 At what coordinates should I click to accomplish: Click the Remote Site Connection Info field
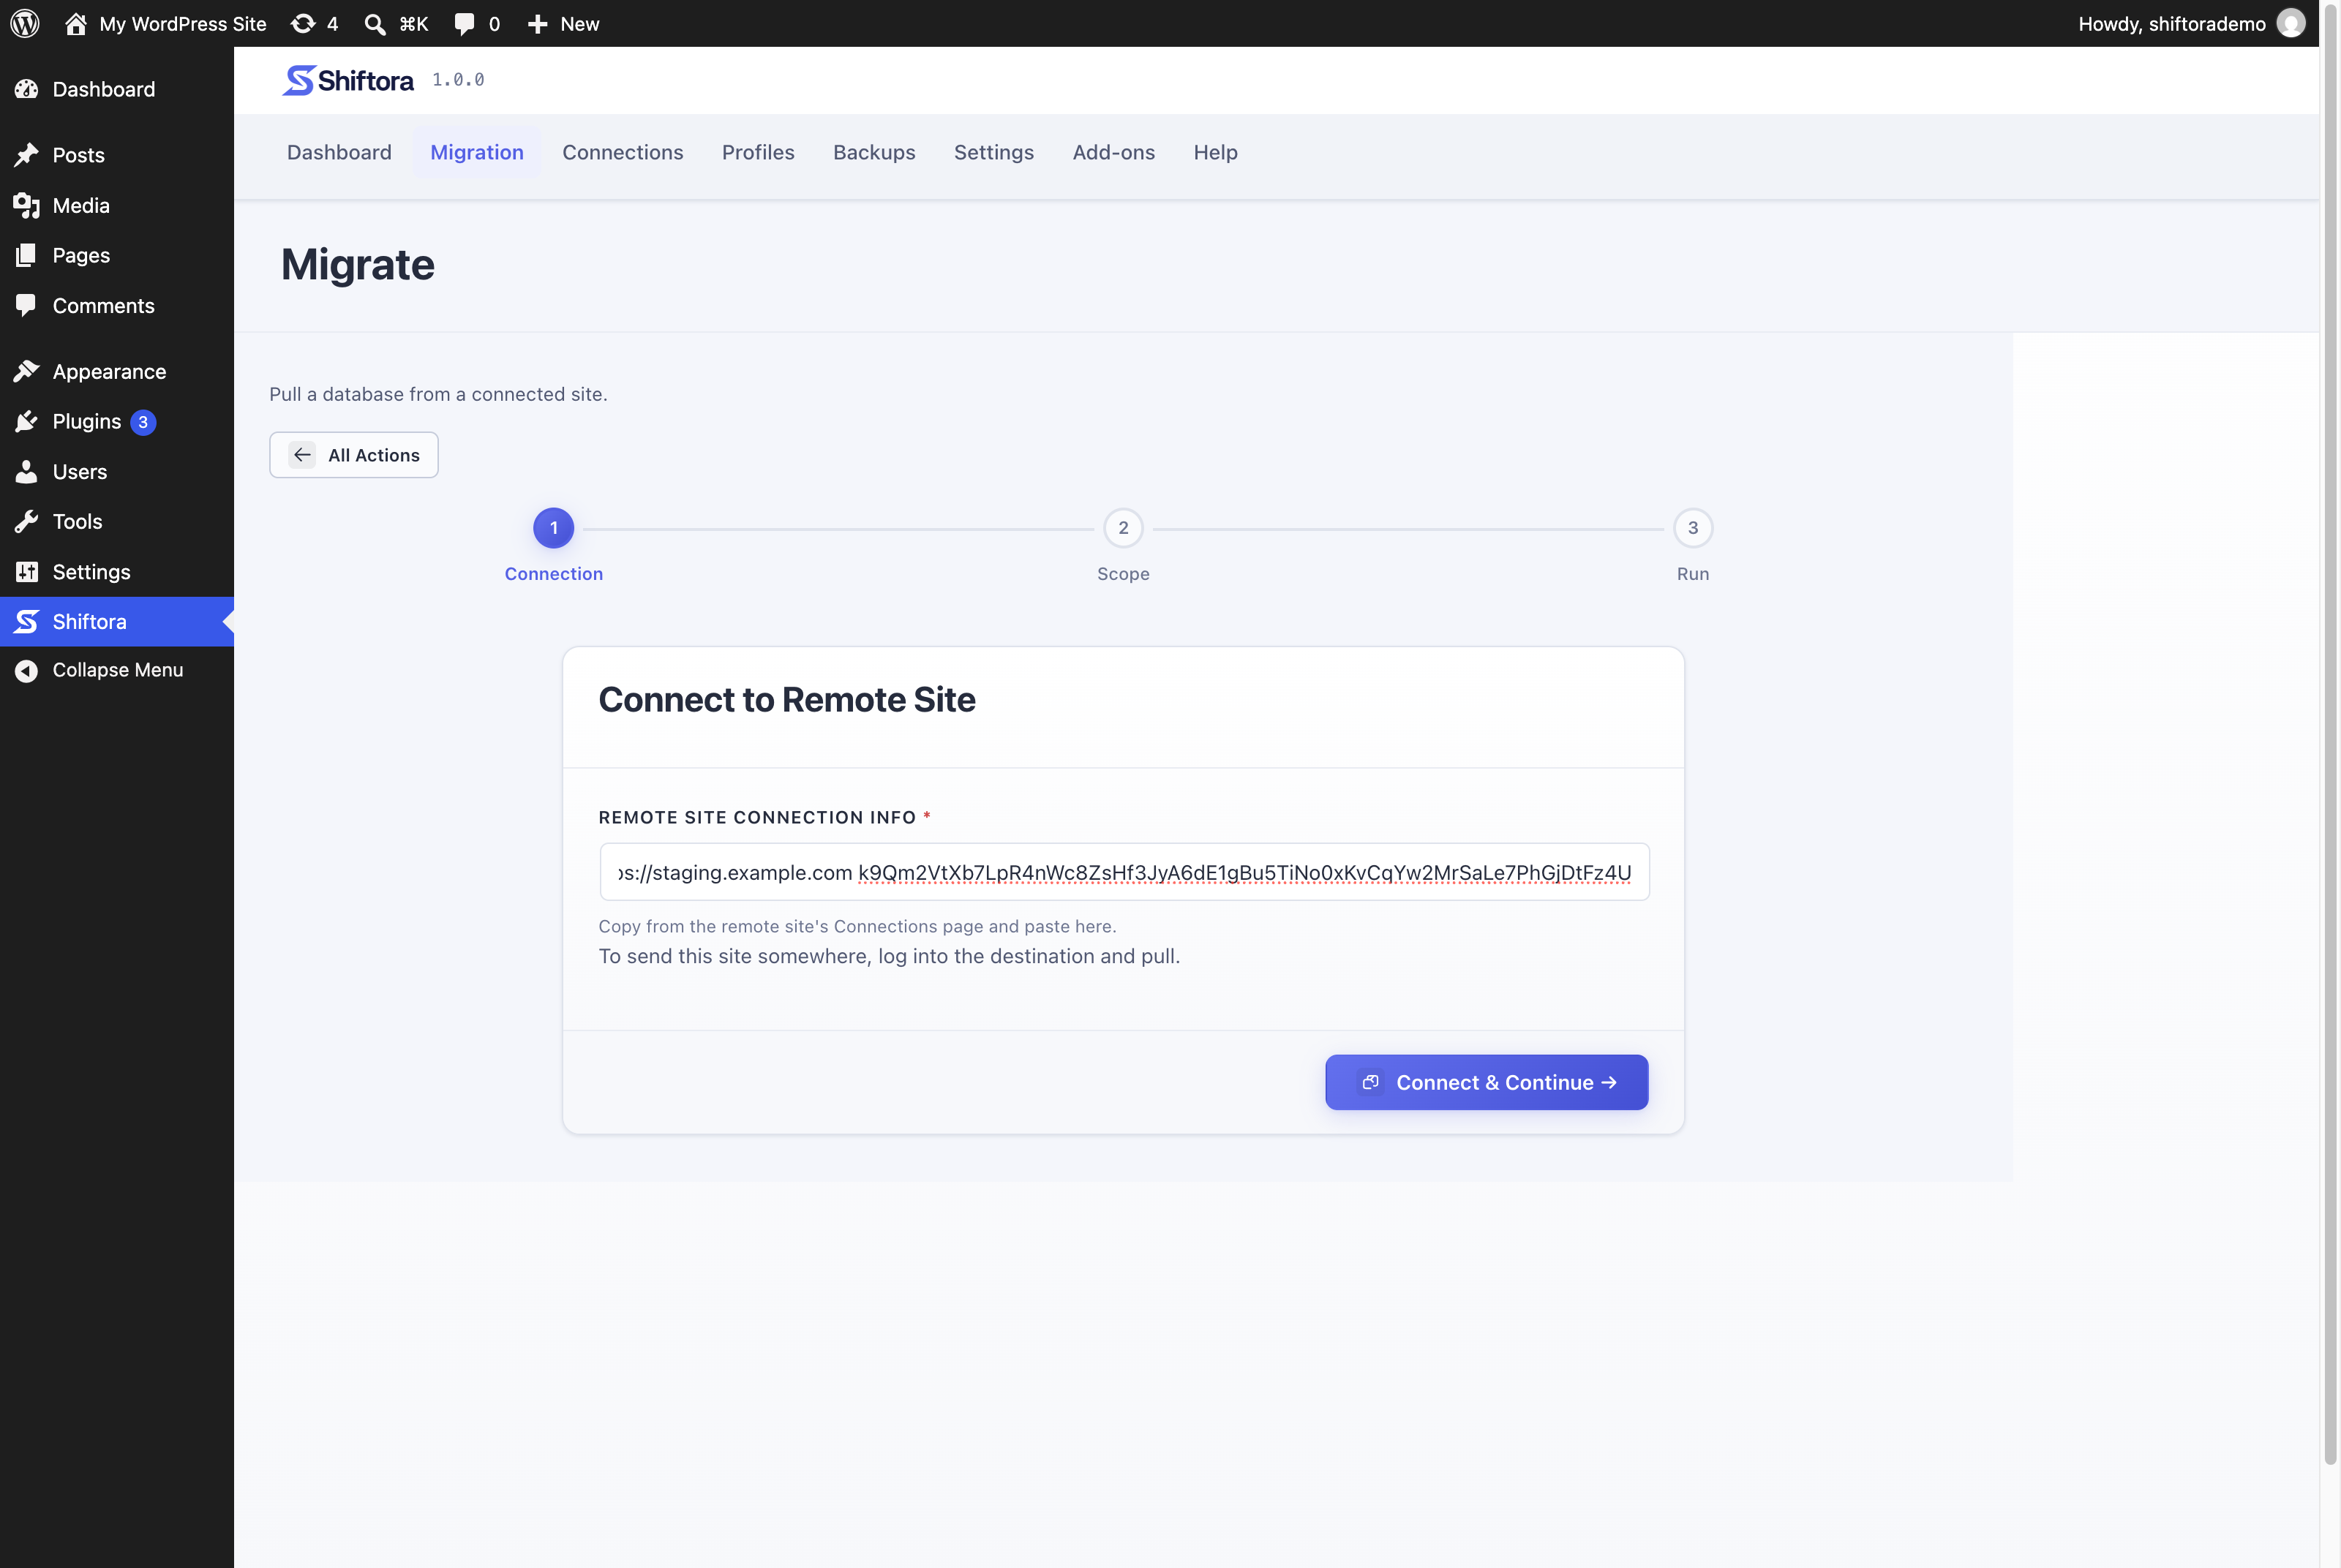[x=1124, y=872]
